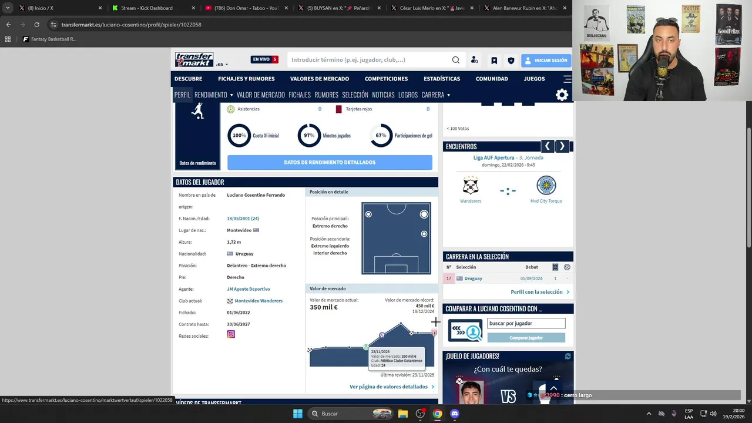The image size is (752, 423).
Task: Click the Iniciar Sesión button
Action: 546,60
